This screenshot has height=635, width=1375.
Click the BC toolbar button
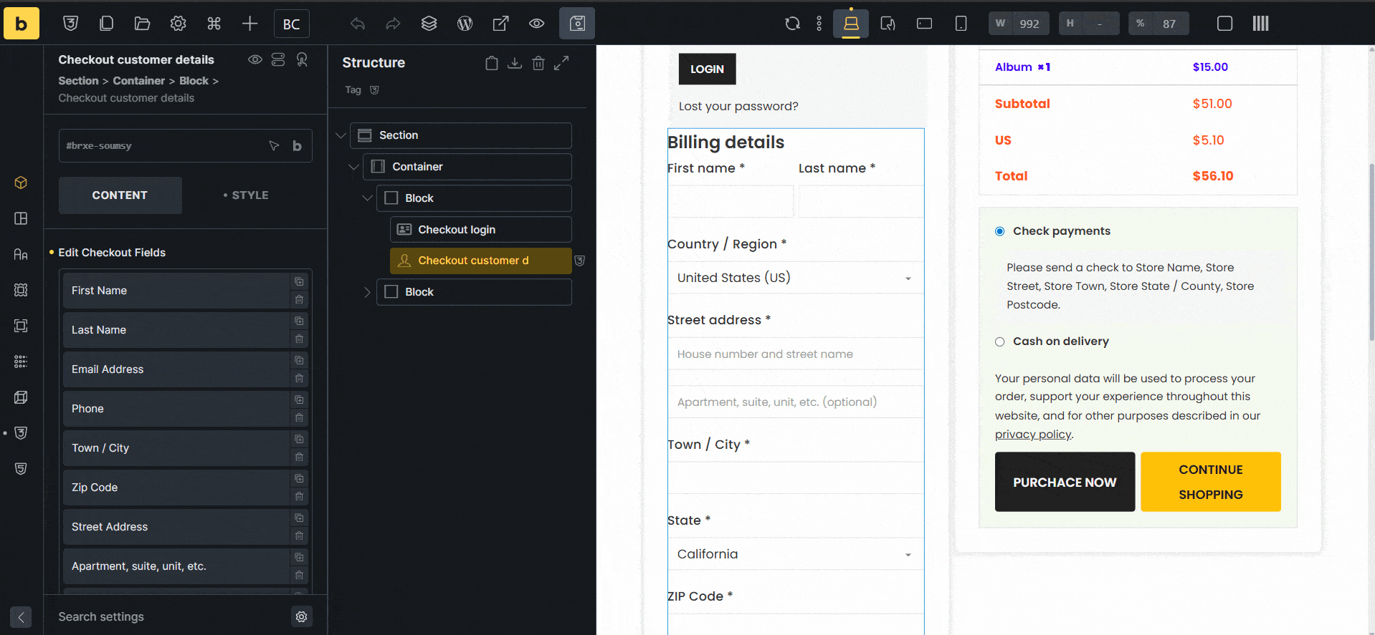click(291, 24)
